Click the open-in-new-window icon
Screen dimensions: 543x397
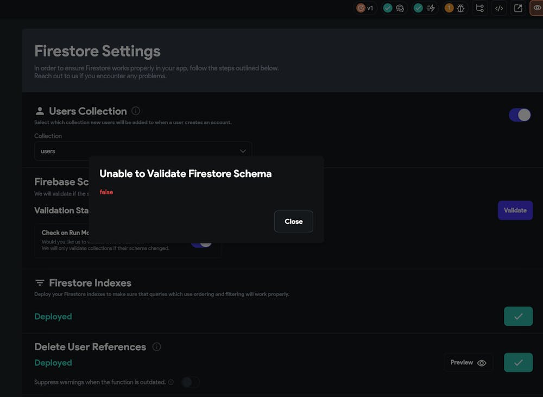point(519,8)
